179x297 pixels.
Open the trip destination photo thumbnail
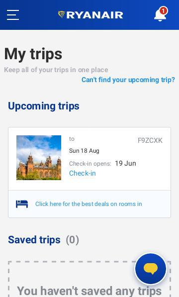(x=39, y=158)
